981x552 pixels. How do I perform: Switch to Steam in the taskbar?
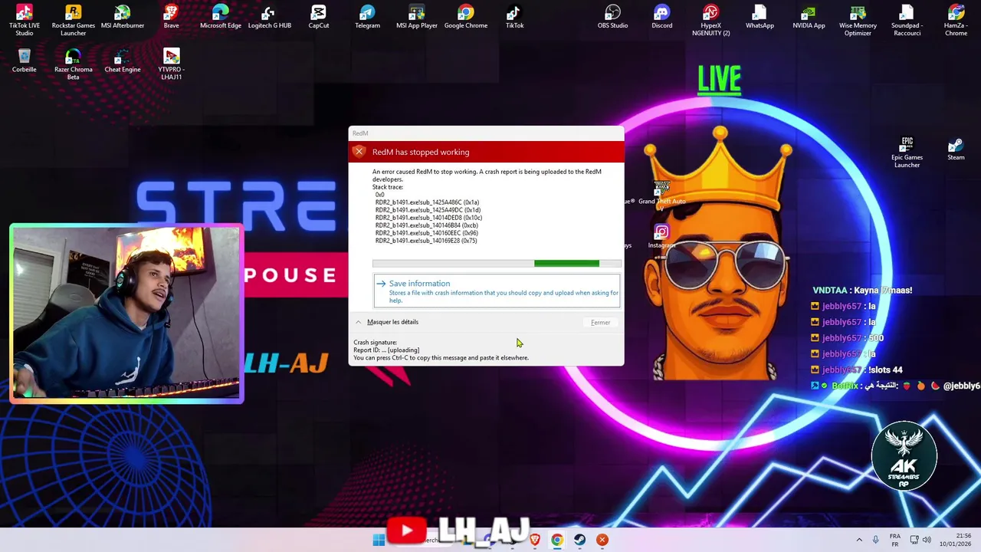pyautogui.click(x=579, y=540)
